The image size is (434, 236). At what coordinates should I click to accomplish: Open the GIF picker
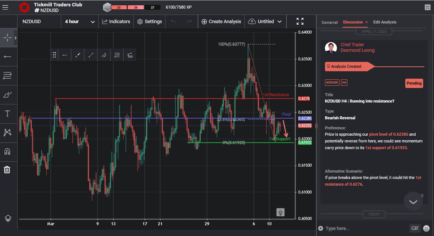415,228
